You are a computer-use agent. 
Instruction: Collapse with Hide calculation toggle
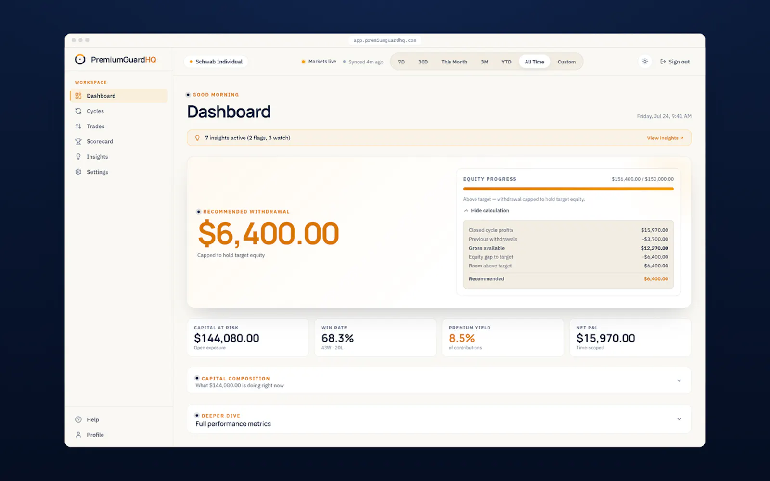(487, 210)
